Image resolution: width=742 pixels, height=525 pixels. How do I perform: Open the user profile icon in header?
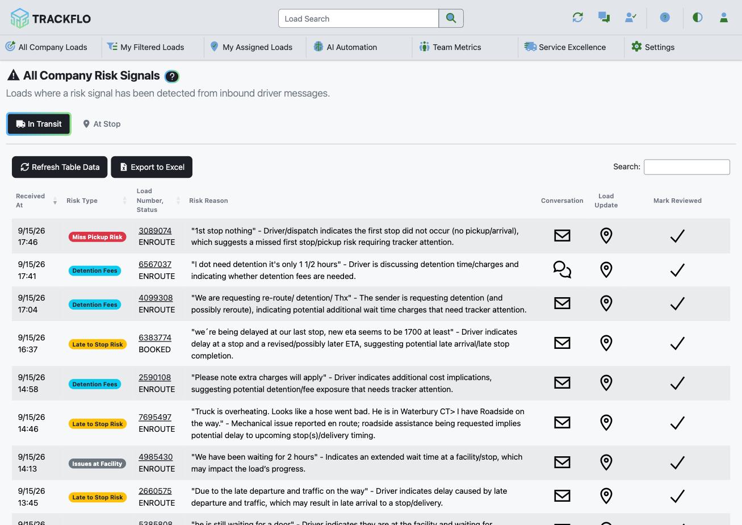724,18
